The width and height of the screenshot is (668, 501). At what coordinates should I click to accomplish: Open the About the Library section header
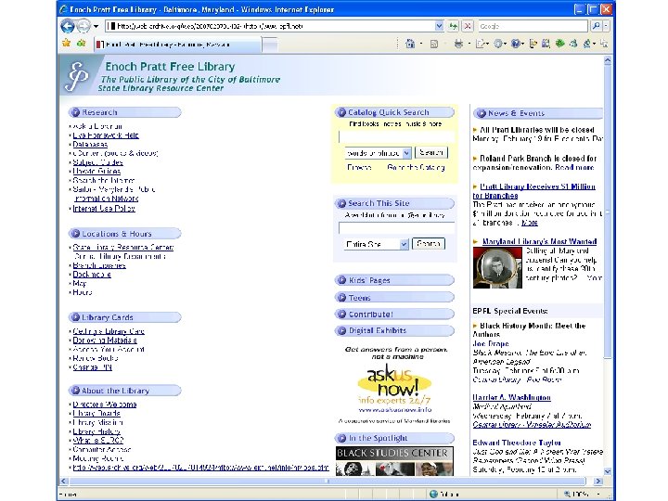pos(125,391)
